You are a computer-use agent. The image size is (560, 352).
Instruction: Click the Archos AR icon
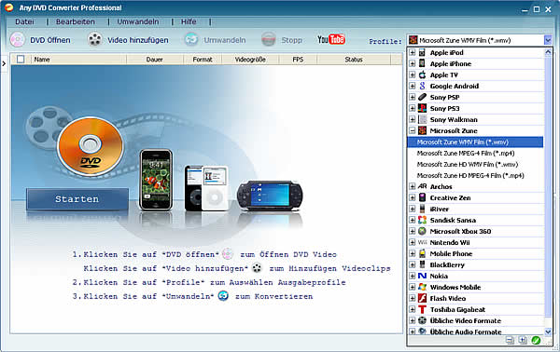(x=422, y=186)
